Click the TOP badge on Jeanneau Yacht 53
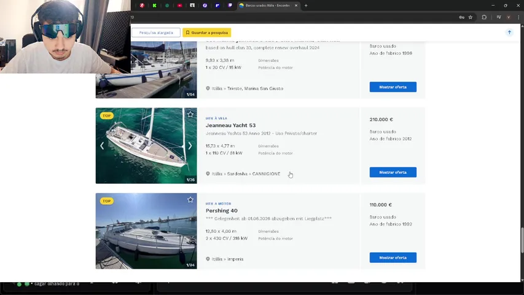This screenshot has height=295, width=524. (107, 116)
